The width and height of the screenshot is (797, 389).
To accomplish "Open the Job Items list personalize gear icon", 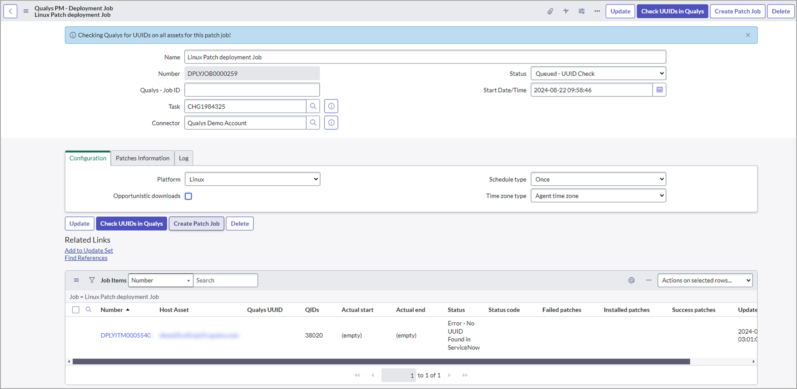I will (x=631, y=280).
